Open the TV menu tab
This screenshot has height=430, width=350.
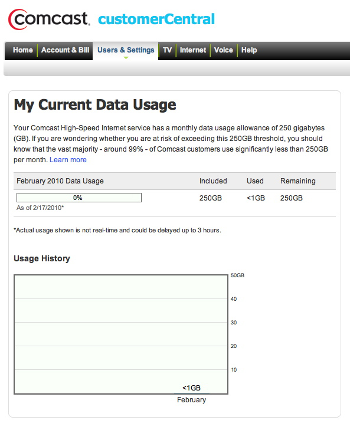tap(167, 50)
